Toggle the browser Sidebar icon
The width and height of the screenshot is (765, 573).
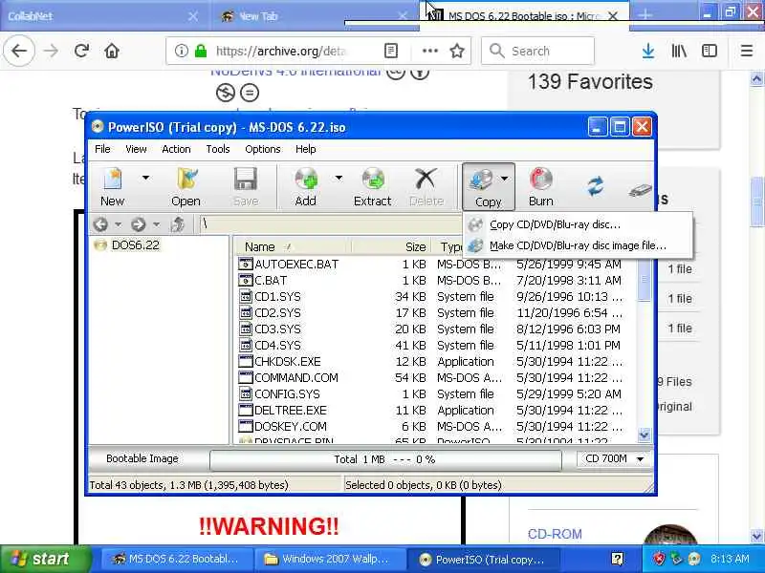[x=709, y=51]
